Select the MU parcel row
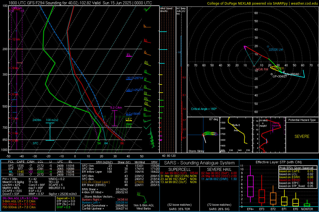This screenshot has height=212, width=319. (41, 175)
